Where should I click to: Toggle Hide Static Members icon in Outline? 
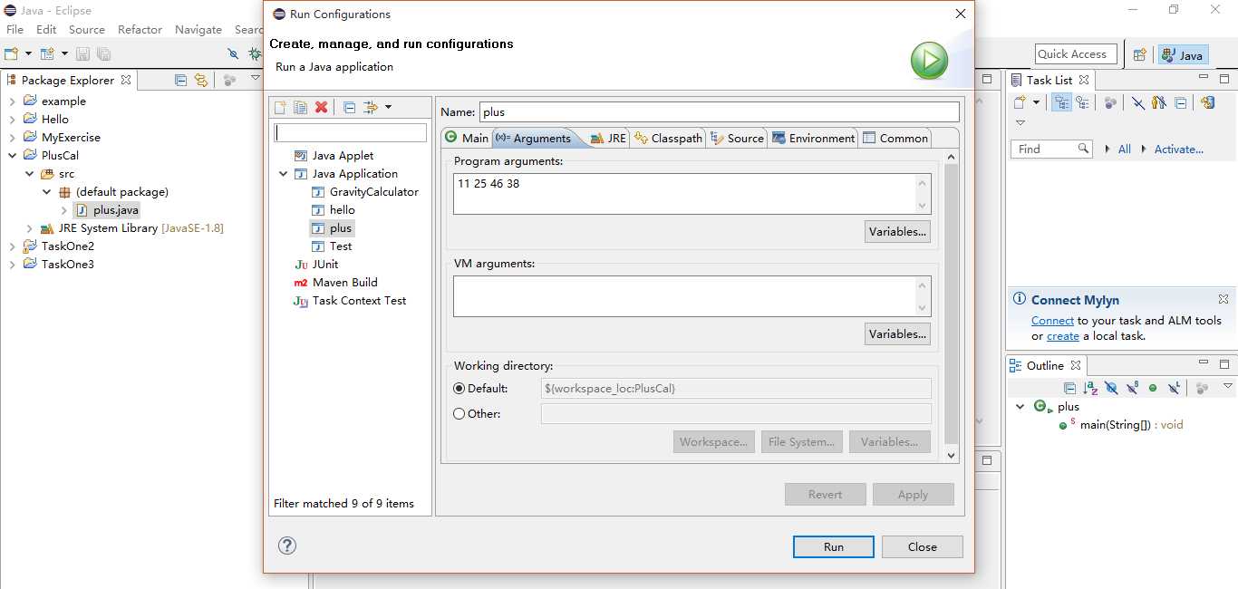(1132, 388)
